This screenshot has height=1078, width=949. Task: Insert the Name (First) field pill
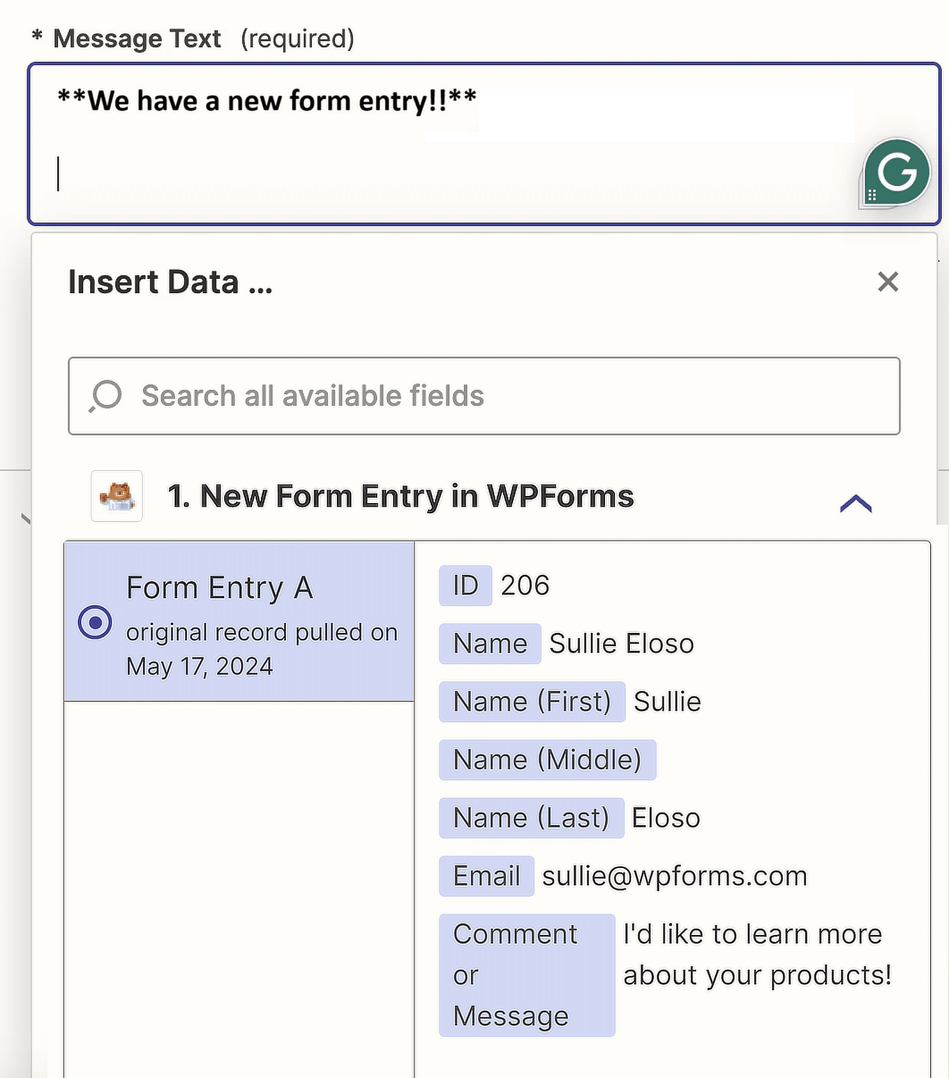(x=532, y=702)
